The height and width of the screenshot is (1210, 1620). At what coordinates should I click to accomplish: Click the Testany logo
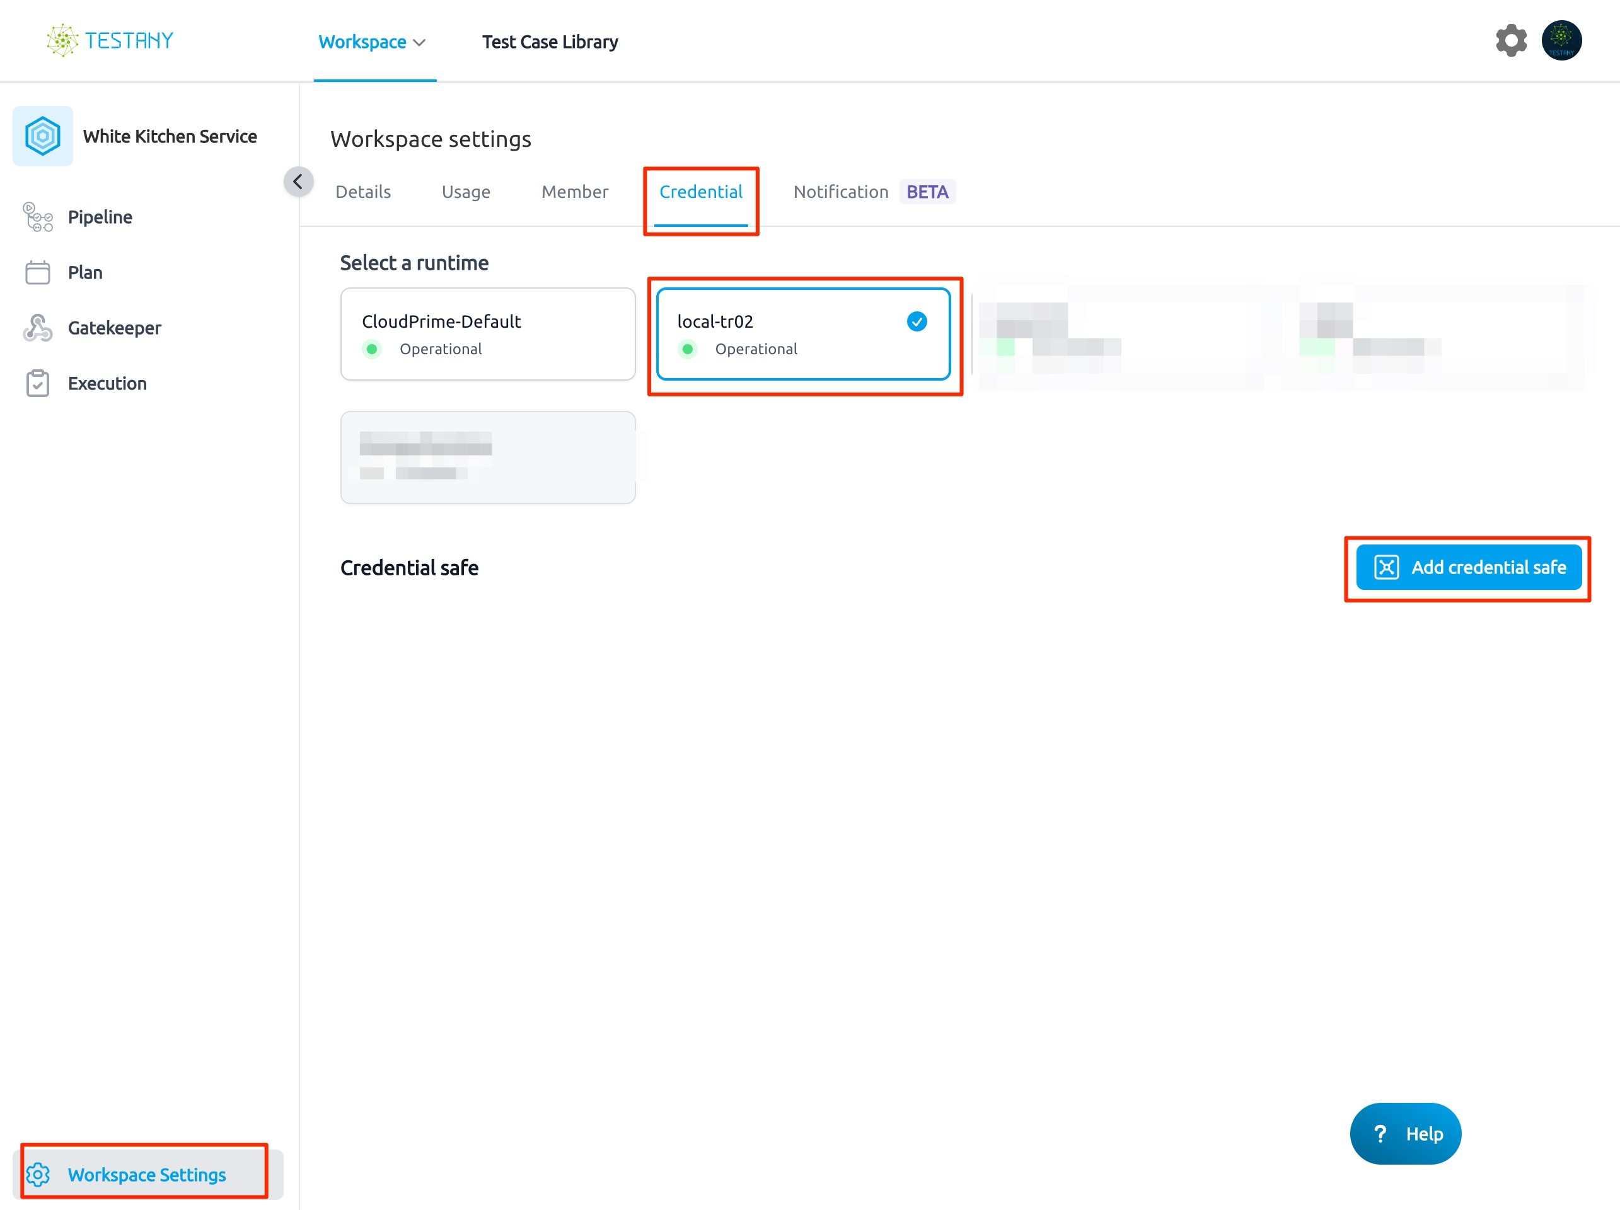pos(110,40)
